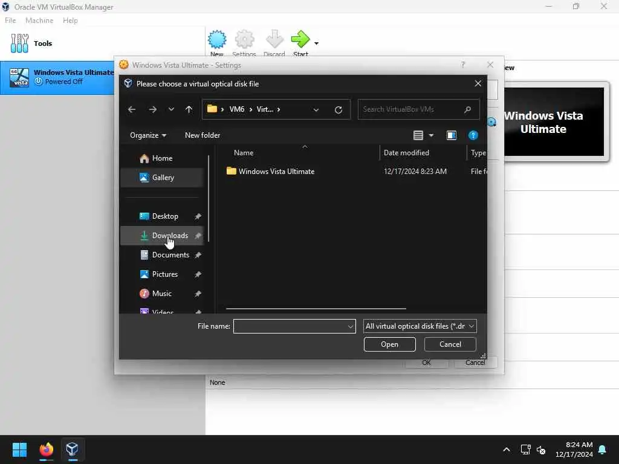Open the virtual optical disk file type filter
Image resolution: width=619 pixels, height=464 pixels.
tap(420, 326)
